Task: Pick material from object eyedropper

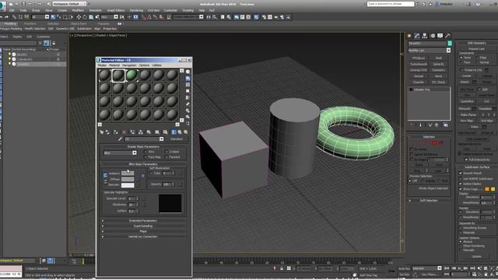Action: click(x=120, y=139)
